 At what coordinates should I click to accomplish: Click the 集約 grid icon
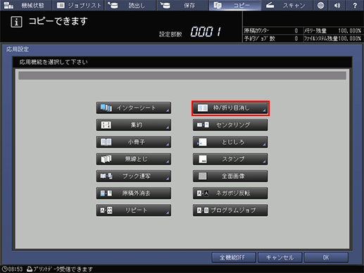[x=106, y=125]
